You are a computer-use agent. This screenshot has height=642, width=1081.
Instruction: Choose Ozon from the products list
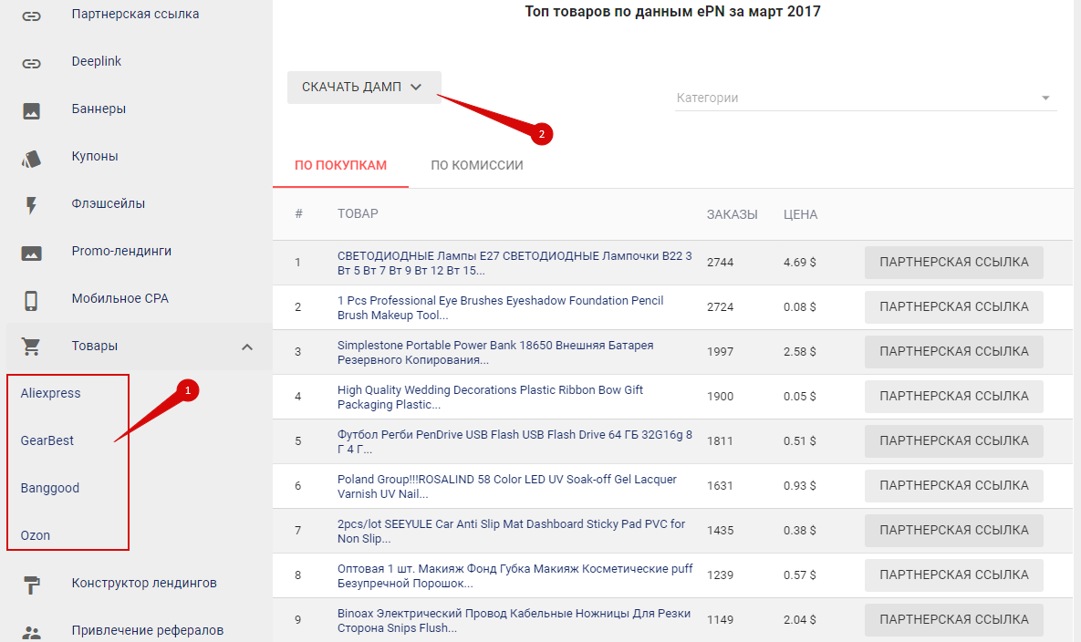(36, 535)
